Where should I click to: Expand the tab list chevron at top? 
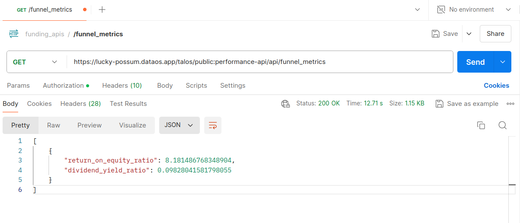417,10
